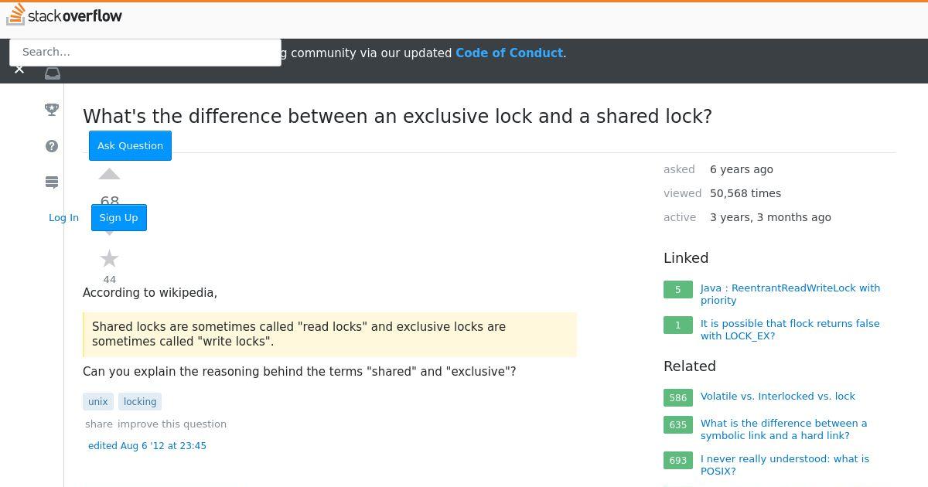This screenshot has height=487, width=928.
Task: Open the inbox icon
Action: coord(52,73)
